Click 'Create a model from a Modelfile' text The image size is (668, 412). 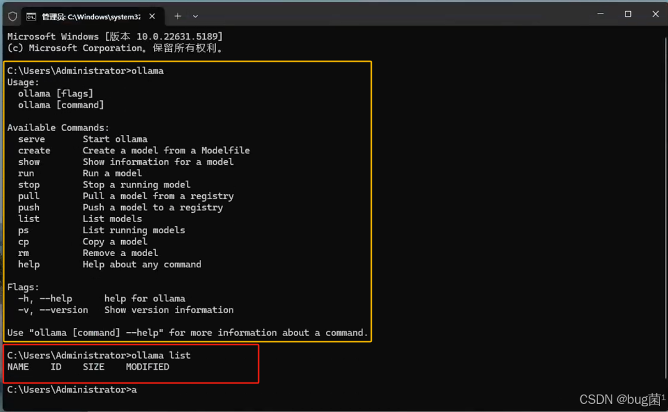pos(166,151)
